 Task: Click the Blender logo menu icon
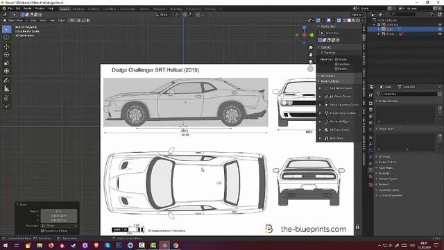(x=4, y=8)
